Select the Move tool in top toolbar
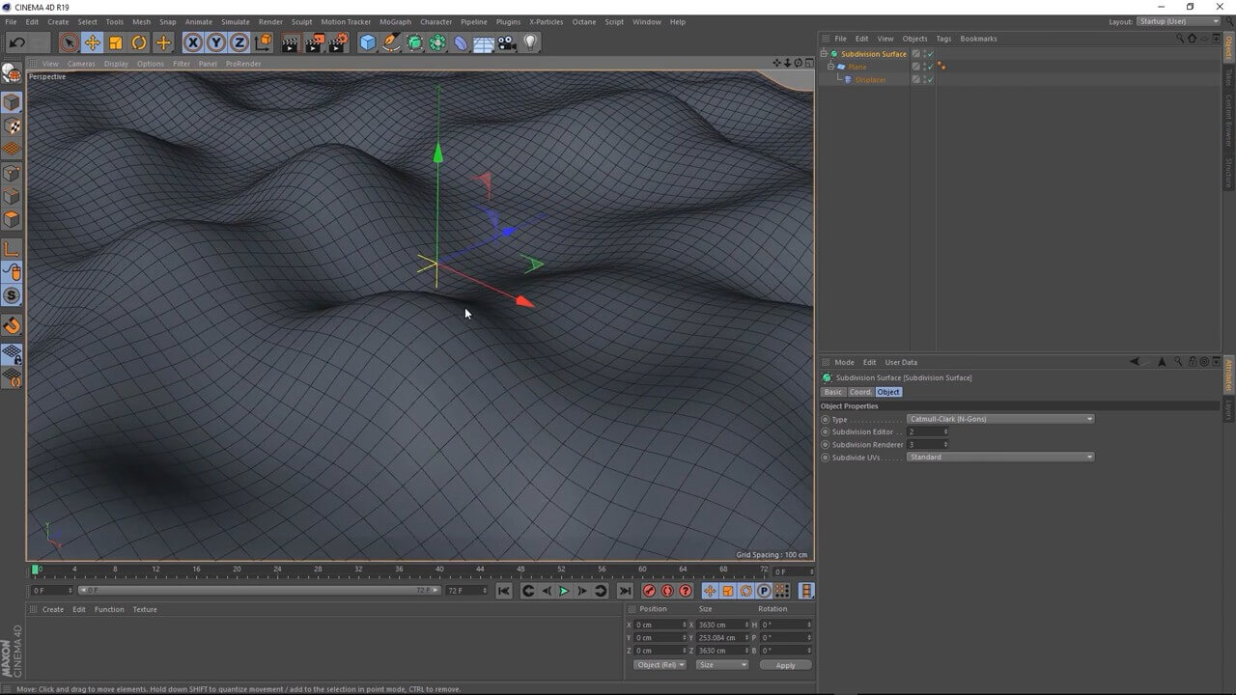The height and width of the screenshot is (695, 1236). tap(93, 42)
